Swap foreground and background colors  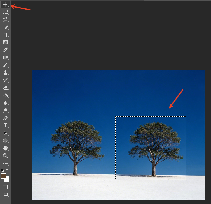[x=7, y=170]
